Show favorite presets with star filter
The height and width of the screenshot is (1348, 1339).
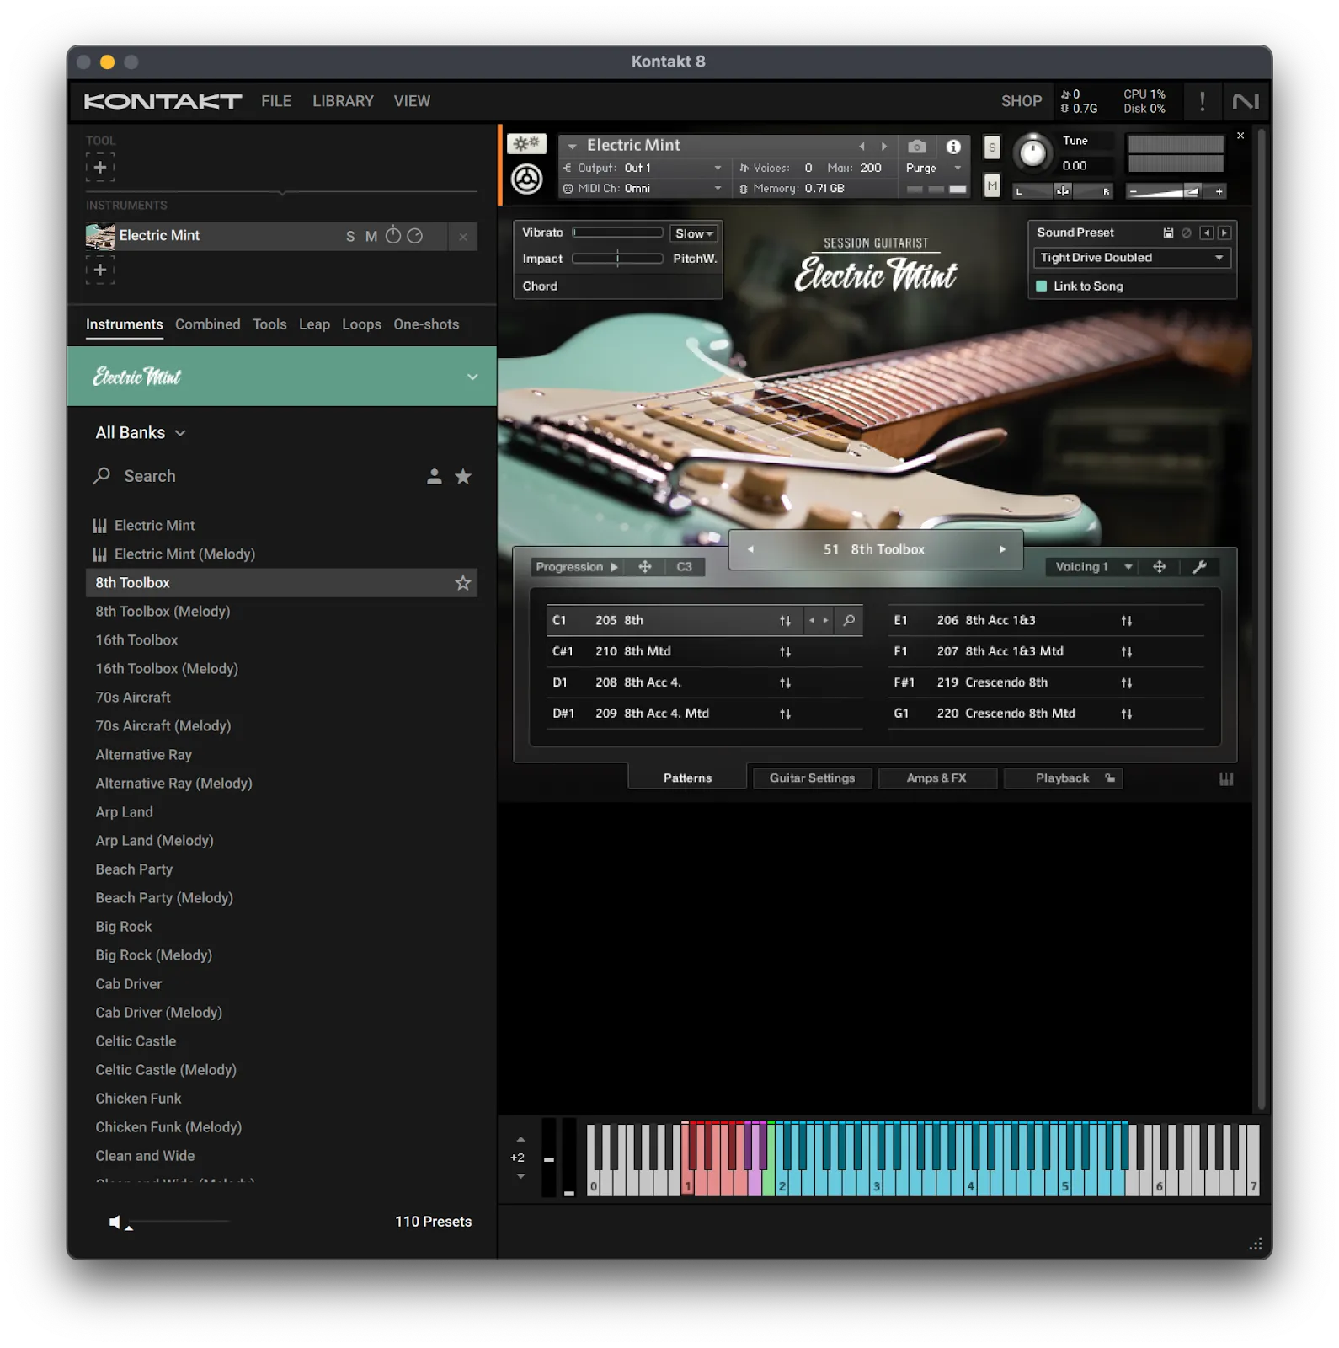pos(463,477)
